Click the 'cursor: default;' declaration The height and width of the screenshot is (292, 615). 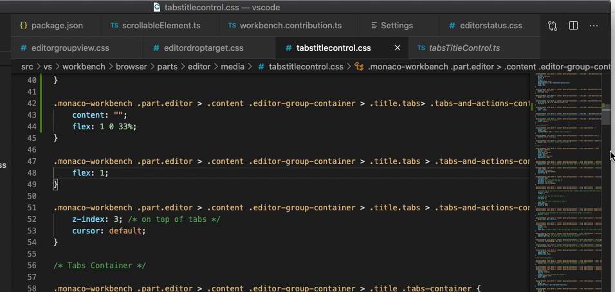click(x=109, y=230)
